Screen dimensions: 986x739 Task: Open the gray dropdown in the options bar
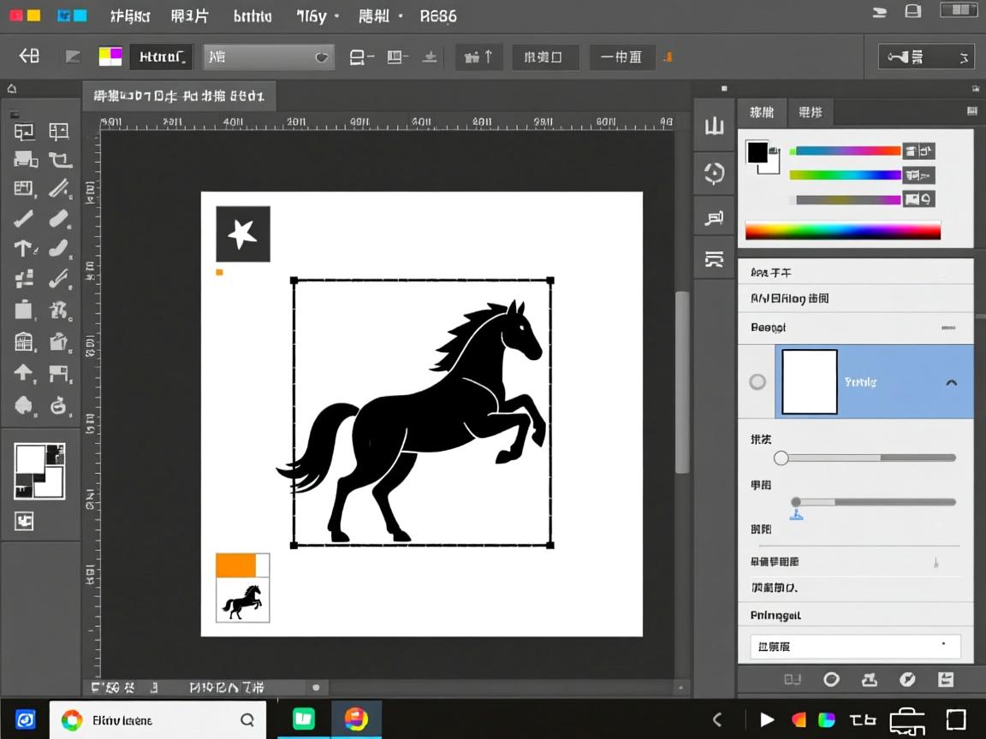tap(268, 57)
